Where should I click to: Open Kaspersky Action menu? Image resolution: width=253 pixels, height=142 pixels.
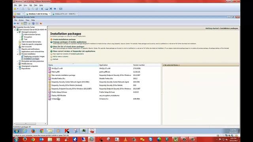(x=21, y=20)
